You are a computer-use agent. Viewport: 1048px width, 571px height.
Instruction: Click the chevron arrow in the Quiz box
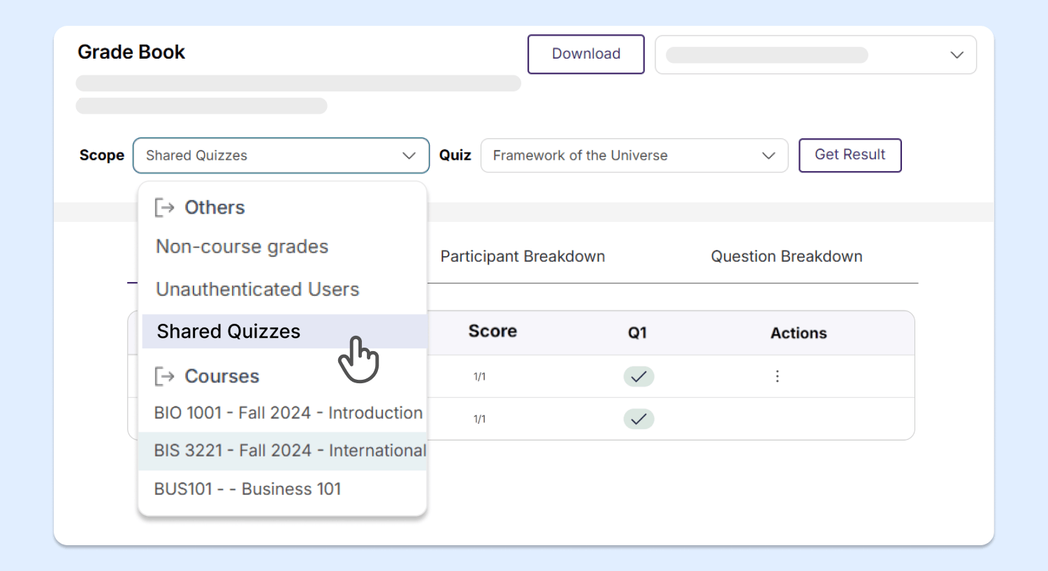(769, 156)
